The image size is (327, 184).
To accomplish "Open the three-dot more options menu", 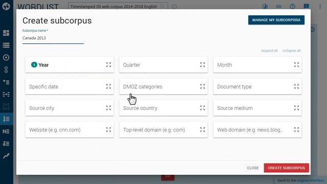I will pyautogui.click(x=320, y=6).
